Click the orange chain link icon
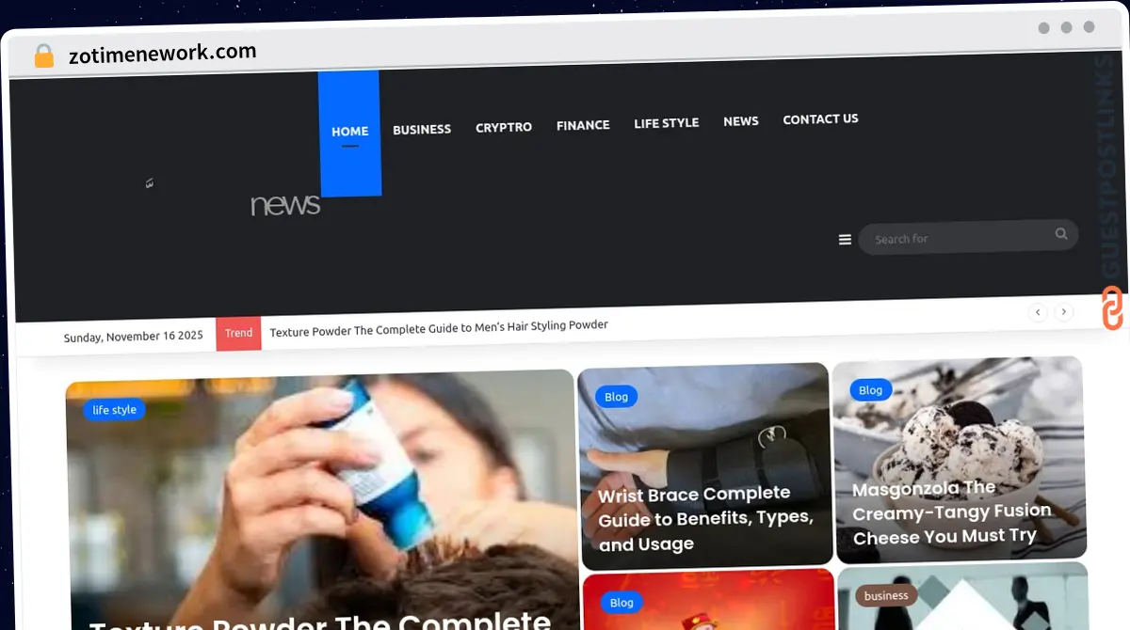The height and width of the screenshot is (630, 1130). tap(1112, 308)
